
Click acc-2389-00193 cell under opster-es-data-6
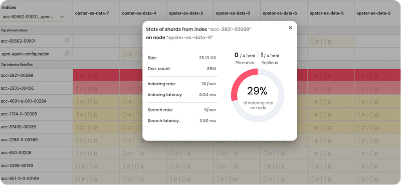[x=284, y=166]
